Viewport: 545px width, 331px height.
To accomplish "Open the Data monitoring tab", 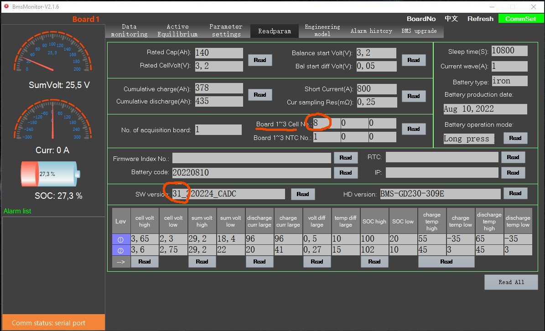I will tap(129, 31).
